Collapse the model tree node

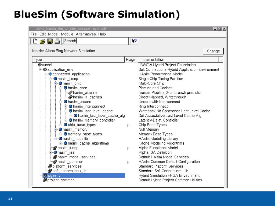[x=35, y=65]
